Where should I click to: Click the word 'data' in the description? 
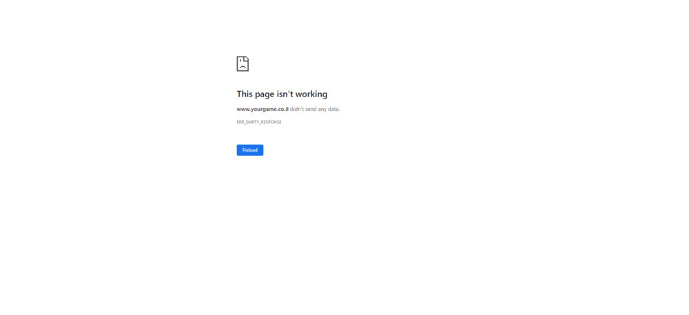tap(333, 109)
